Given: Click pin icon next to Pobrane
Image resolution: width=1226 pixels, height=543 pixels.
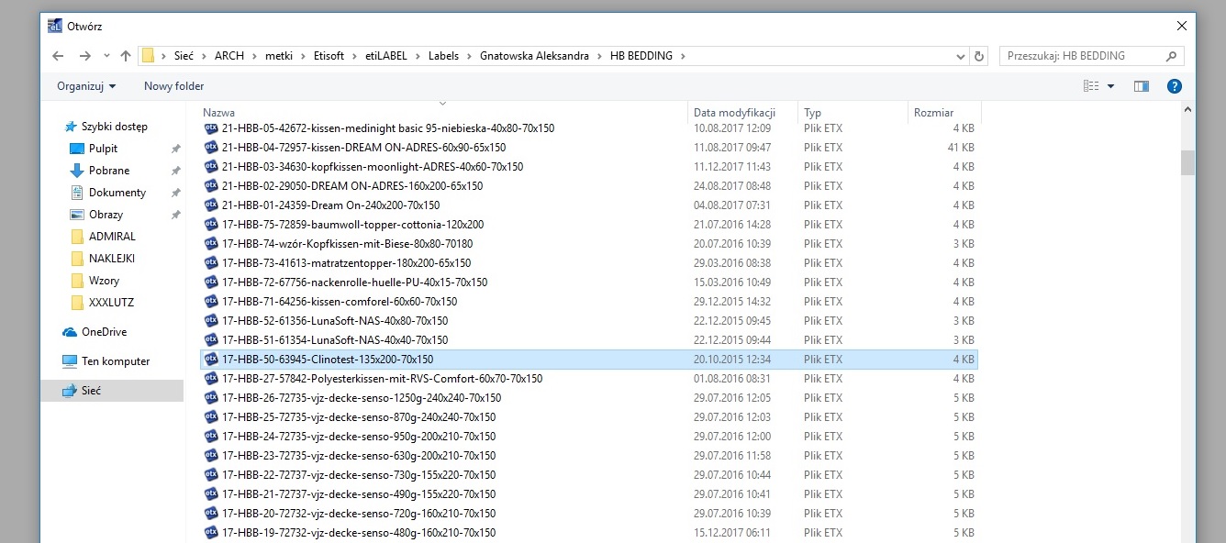Looking at the screenshot, I should 175,171.
